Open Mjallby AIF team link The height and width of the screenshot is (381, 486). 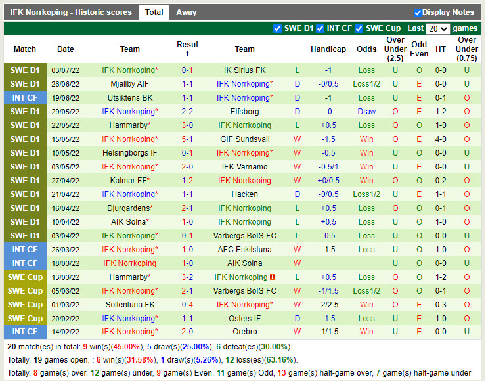[129, 84]
